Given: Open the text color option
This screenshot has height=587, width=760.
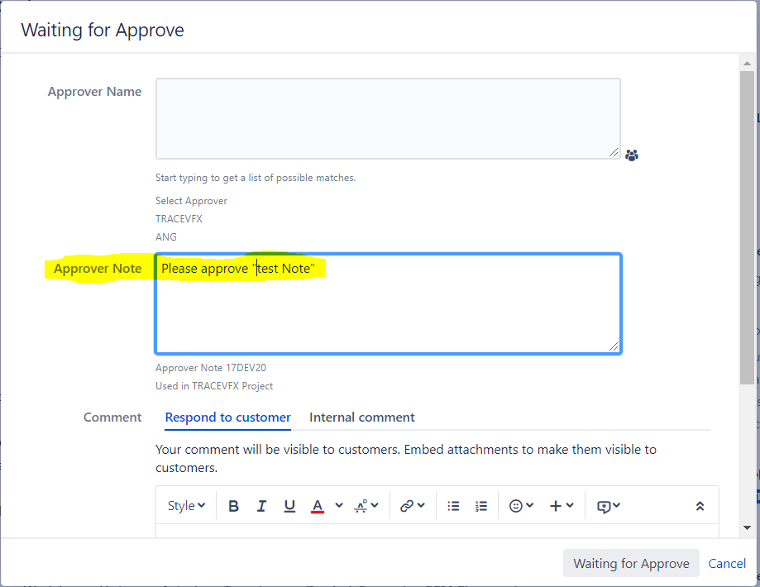Looking at the screenshot, I should tap(318, 505).
